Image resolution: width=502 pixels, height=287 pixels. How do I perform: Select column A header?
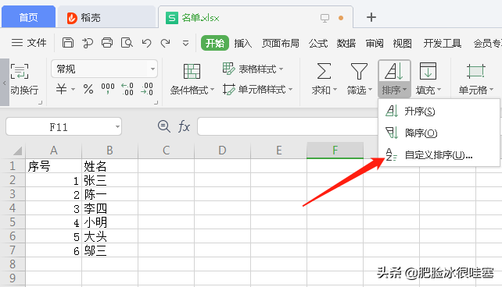[53, 151]
